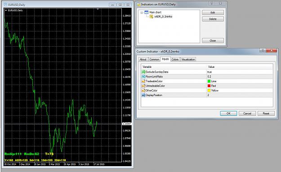Click the Reset button
This screenshot has width=281, height=172.
pos(266,113)
